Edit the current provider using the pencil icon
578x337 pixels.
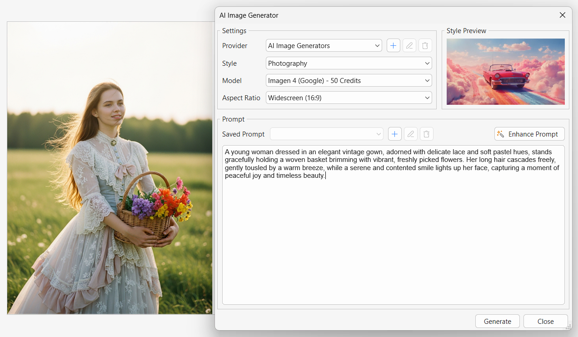(409, 45)
